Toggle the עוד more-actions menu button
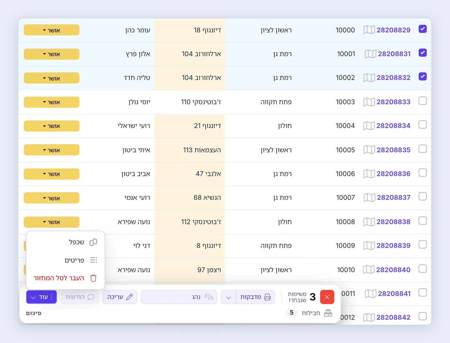The width and height of the screenshot is (450, 343). click(x=42, y=297)
